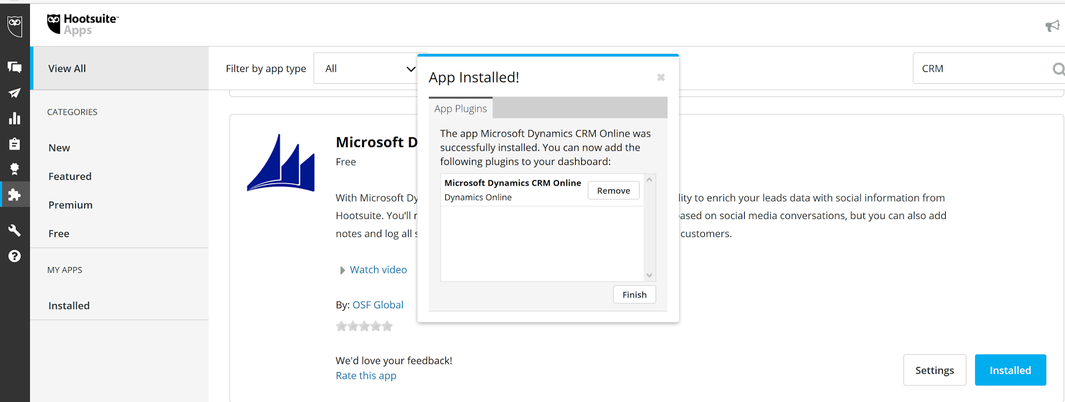
Task: Expand the Watch video disclosure triangle
Action: tap(342, 270)
